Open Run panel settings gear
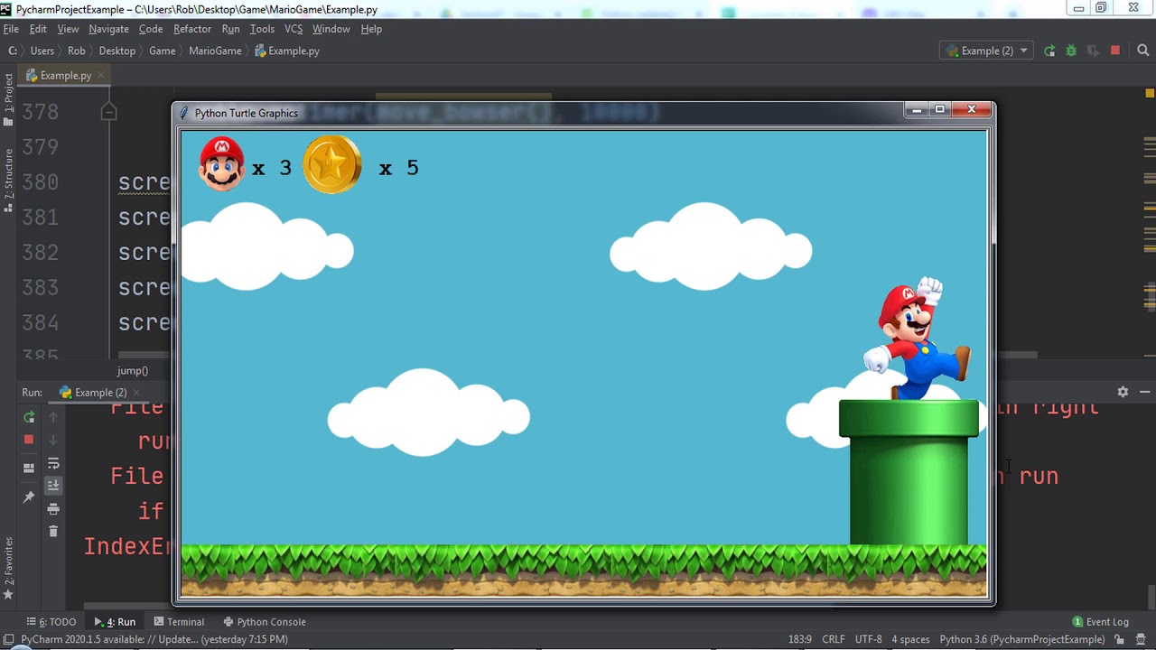 pos(1123,392)
